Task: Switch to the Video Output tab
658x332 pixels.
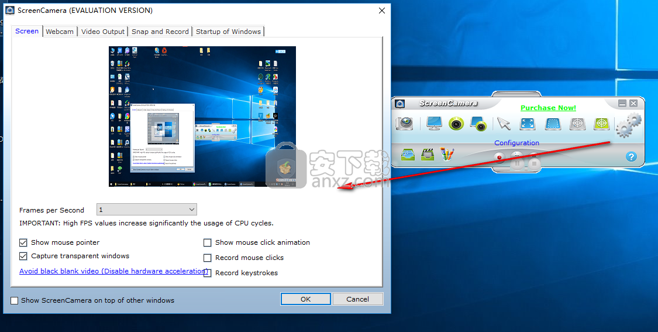Action: pos(103,32)
